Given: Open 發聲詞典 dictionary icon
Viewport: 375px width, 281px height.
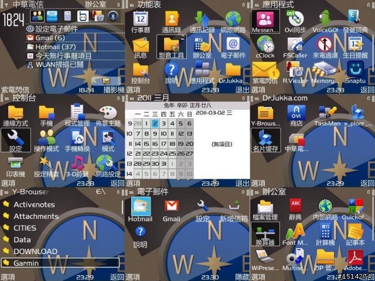Looking at the screenshot, I should [355, 17].
